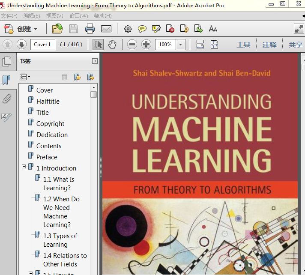Select the 1 Introduction bookmark
Viewport: 305px width, 275px height.
(x=56, y=168)
